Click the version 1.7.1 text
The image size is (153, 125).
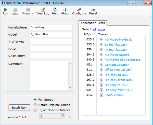click(17, 117)
